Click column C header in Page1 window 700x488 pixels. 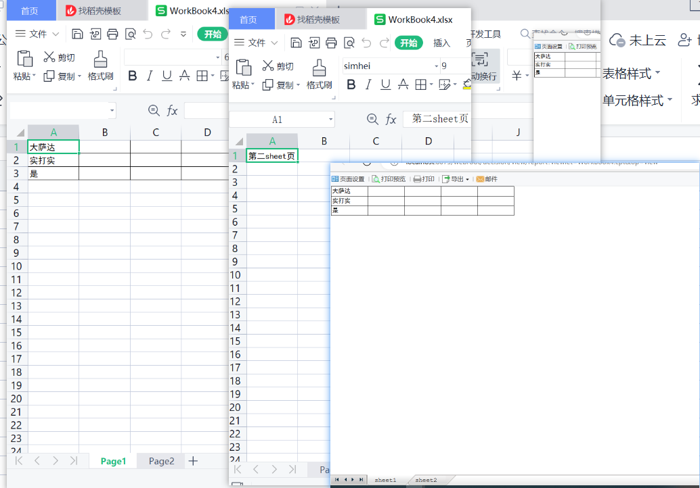(156, 132)
